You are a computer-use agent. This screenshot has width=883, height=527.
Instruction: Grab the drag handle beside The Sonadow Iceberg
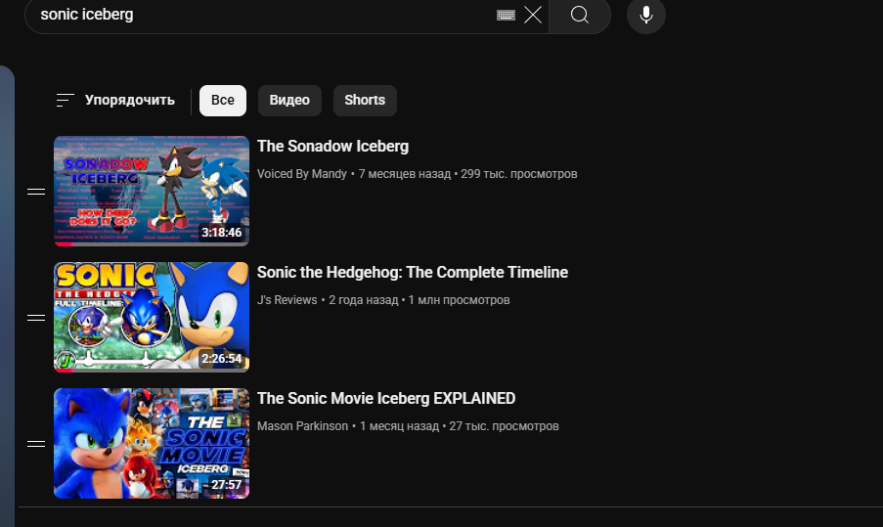pyautogui.click(x=36, y=192)
